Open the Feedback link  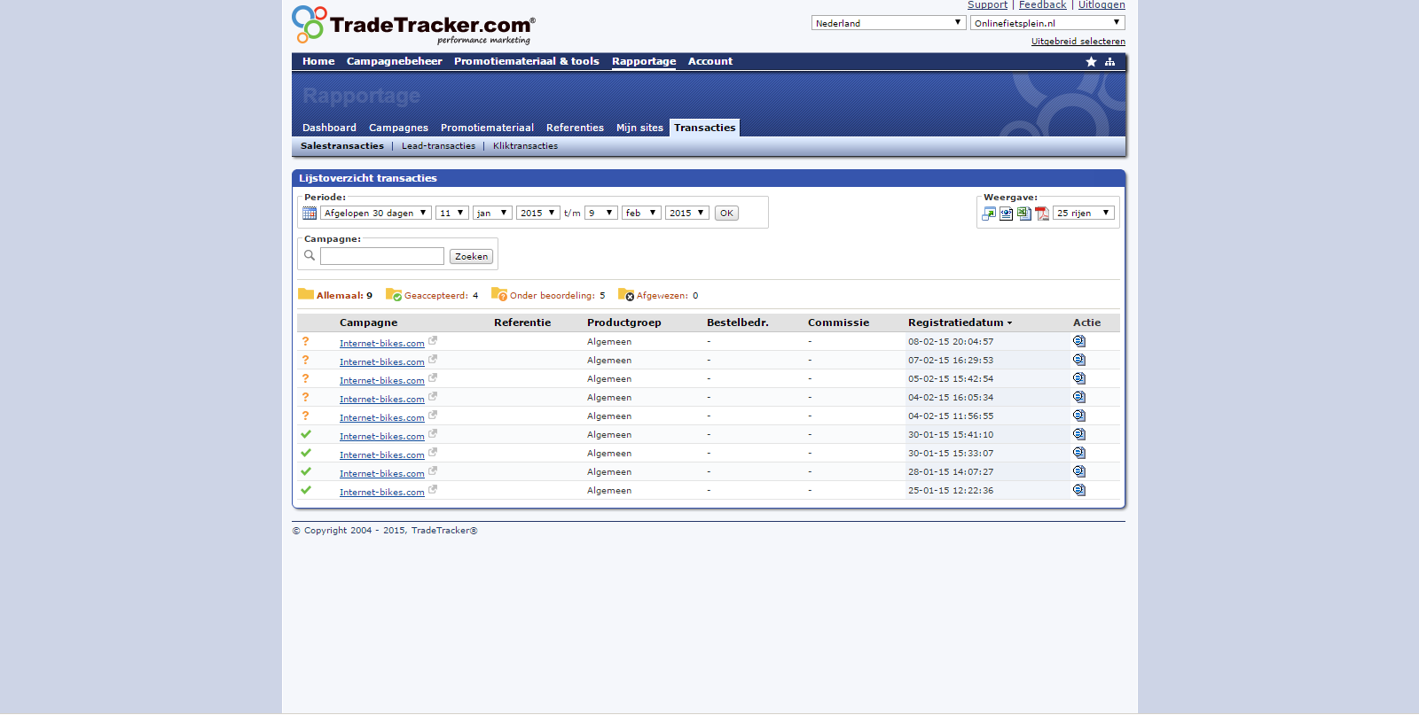(1042, 5)
